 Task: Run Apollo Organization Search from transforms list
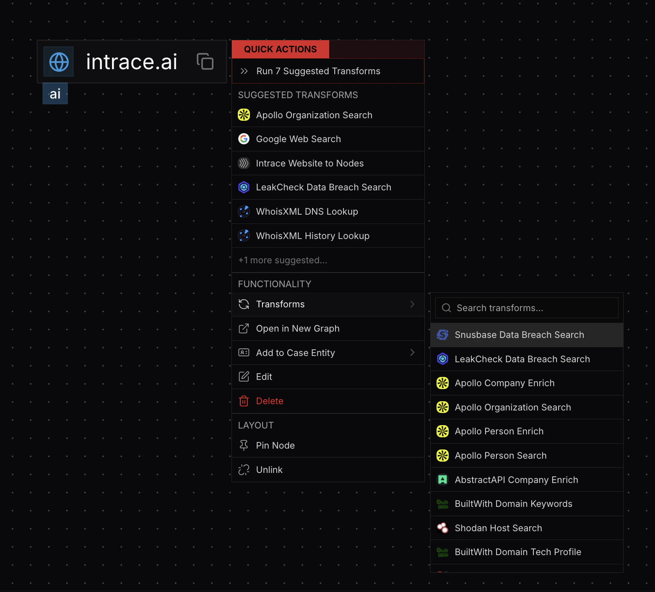tap(527, 407)
